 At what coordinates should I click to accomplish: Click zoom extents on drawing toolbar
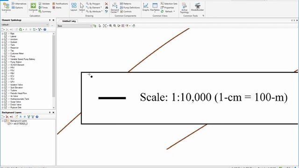(x=105, y=26)
